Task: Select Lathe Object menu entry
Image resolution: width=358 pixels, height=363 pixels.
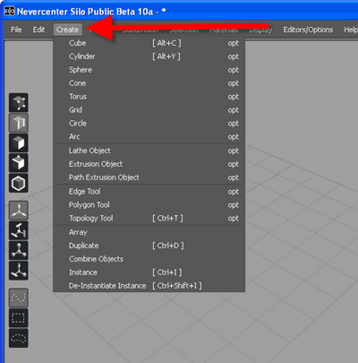Action: (149, 151)
